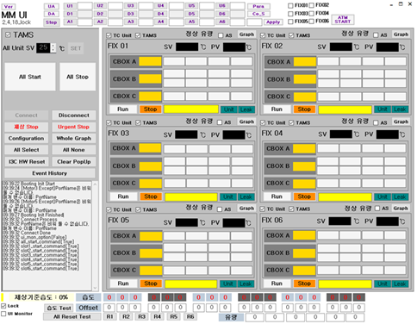Click the red Urgent Stop button
The image size is (417, 324).
[73, 127]
